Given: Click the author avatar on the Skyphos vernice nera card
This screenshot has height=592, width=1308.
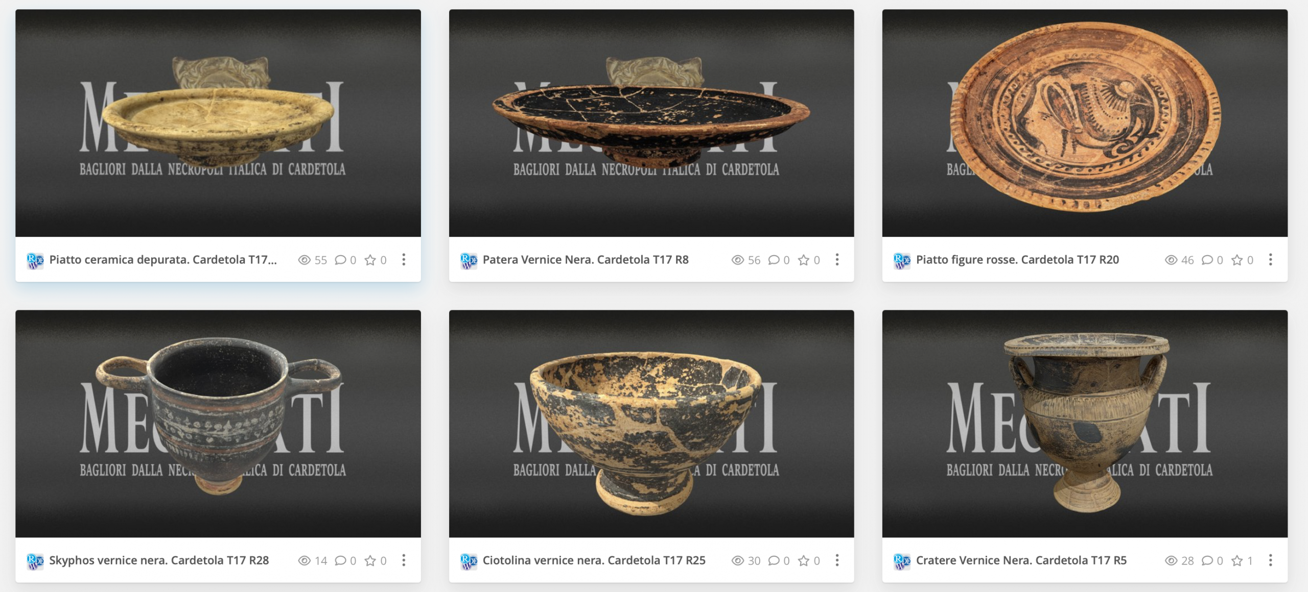Looking at the screenshot, I should pos(35,561).
